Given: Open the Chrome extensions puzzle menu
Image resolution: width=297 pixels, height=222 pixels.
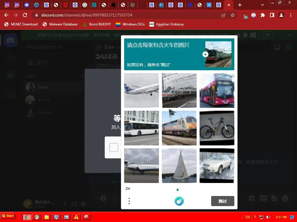Looking at the screenshot, I should click(262, 15).
